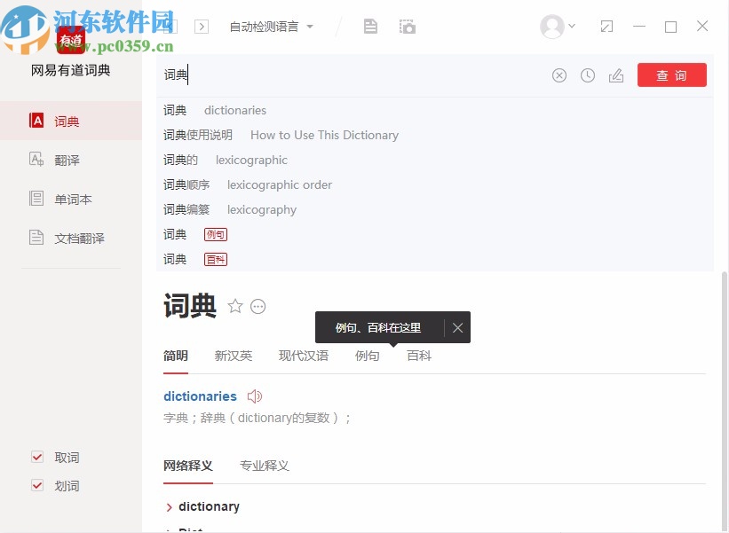
Task: Open the document translation icon in the toolbar
Action: (370, 26)
